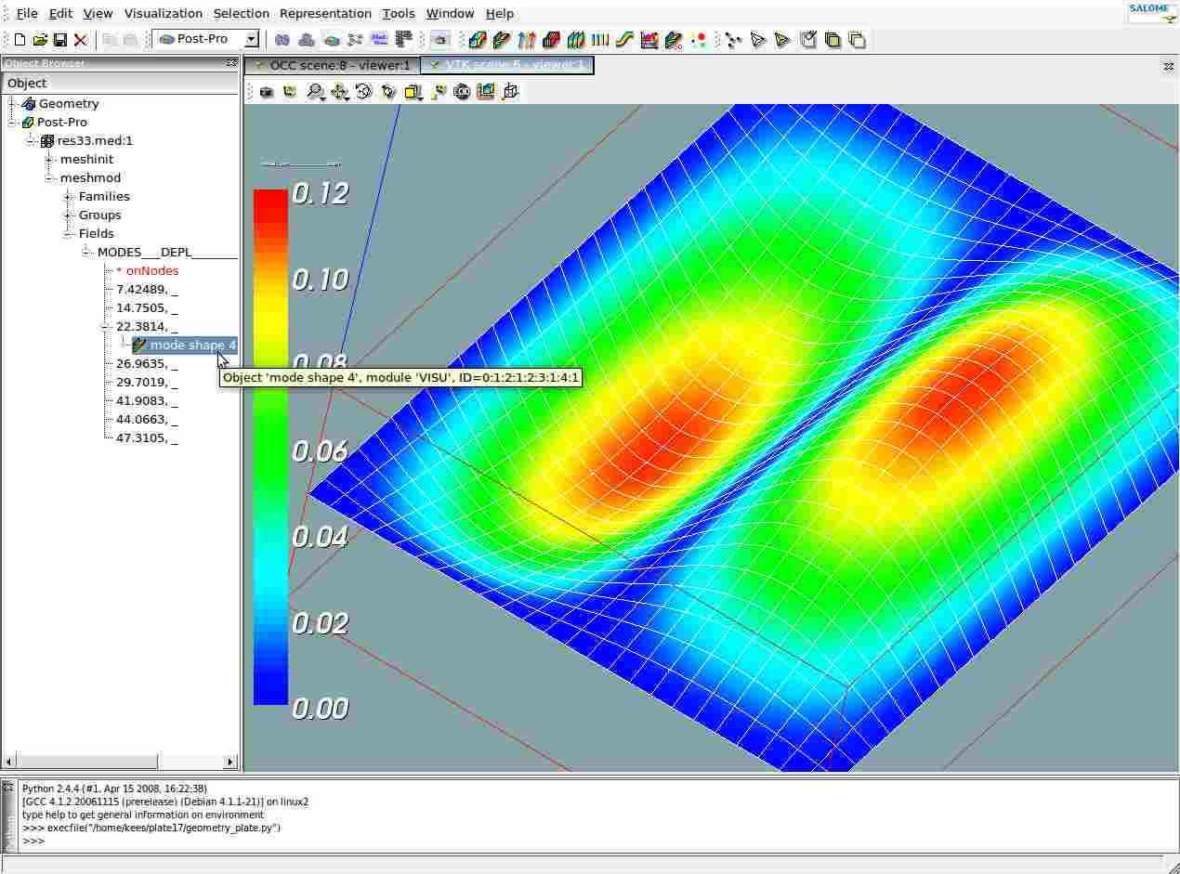Undock the Object Browser panel button
Image resolution: width=1180 pixels, height=874 pixels.
[231, 63]
